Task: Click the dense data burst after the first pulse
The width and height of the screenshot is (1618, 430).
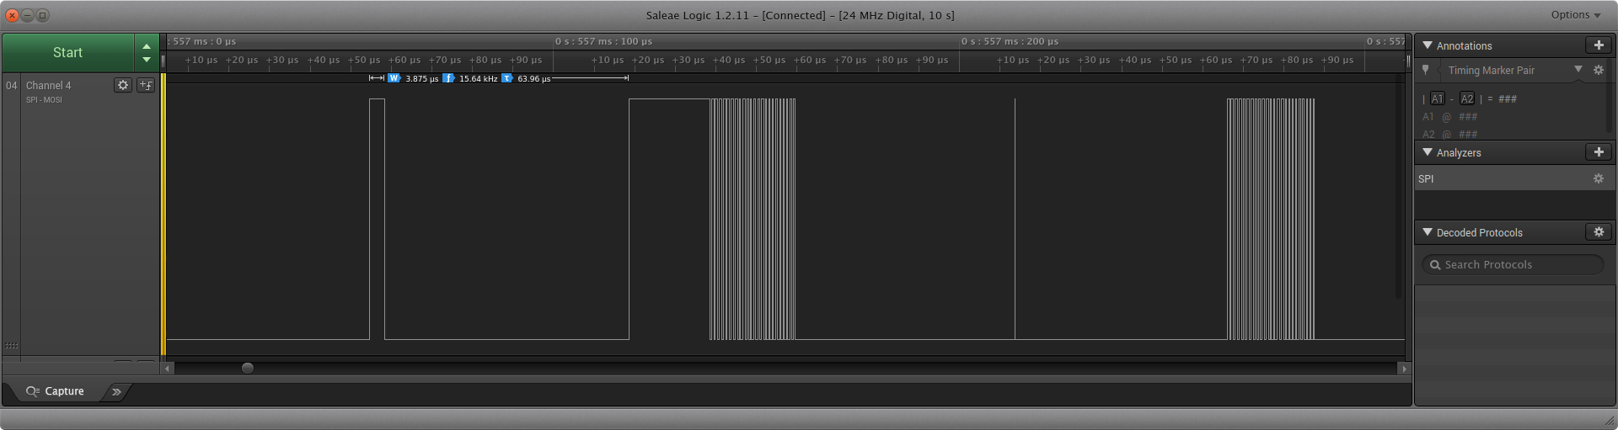Action: [x=753, y=219]
